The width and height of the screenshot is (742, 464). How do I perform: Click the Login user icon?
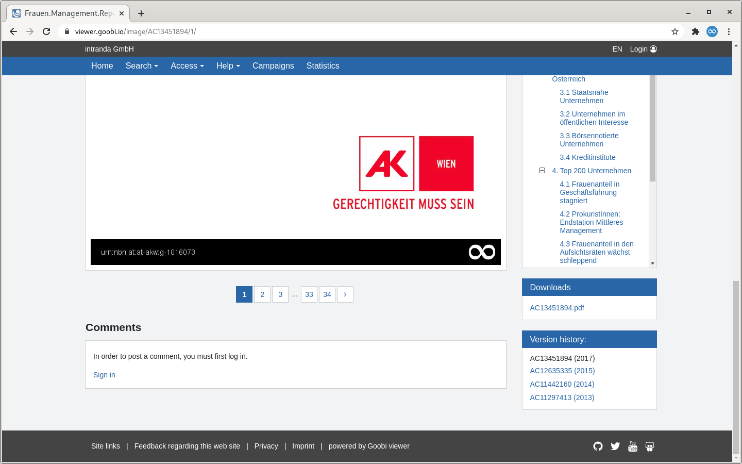(653, 49)
